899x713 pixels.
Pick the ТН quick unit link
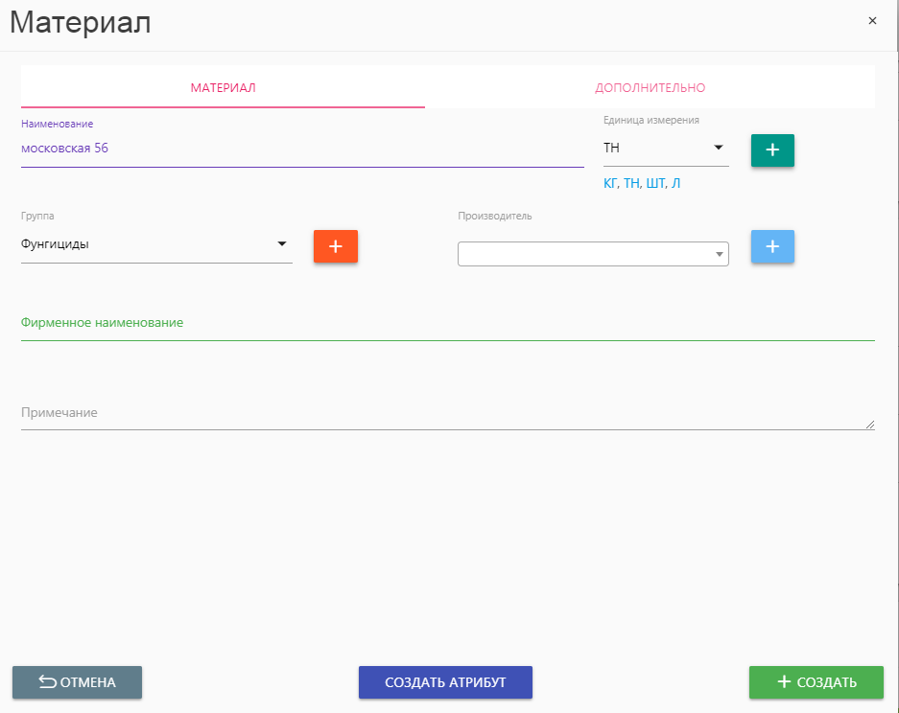coord(631,184)
